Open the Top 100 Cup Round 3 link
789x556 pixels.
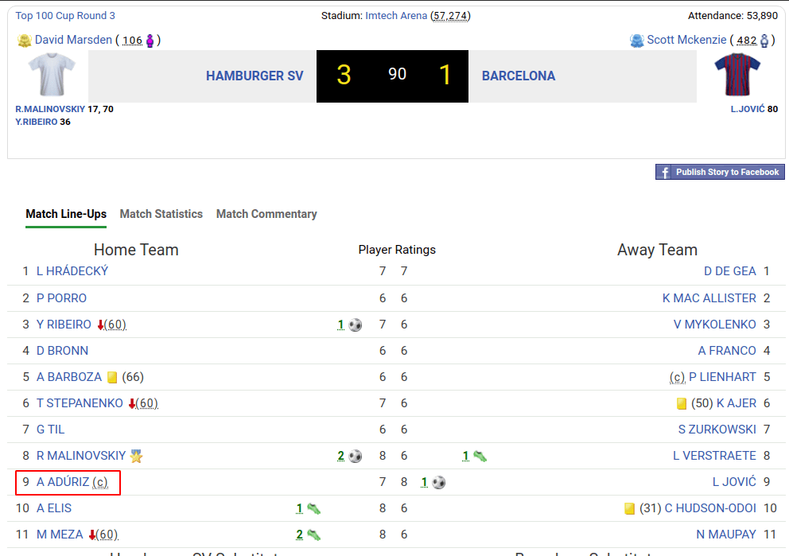coord(65,16)
